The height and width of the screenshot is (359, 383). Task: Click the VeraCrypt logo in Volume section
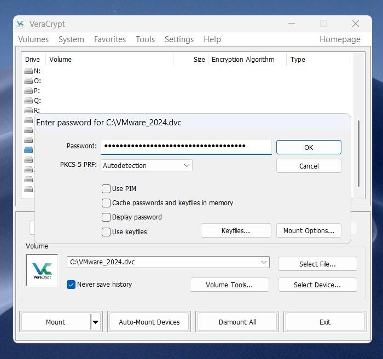coord(42,270)
